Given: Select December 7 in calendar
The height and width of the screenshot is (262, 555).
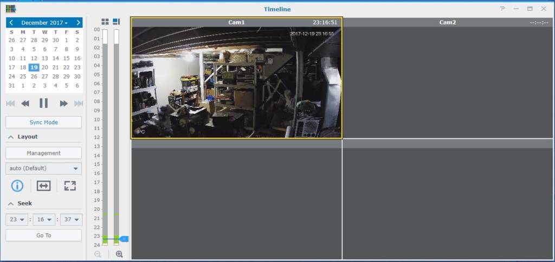Looking at the screenshot, I should point(56,49).
